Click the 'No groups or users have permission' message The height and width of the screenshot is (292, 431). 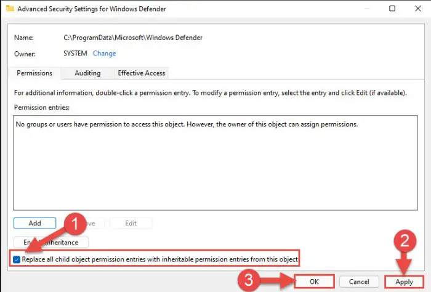click(187, 124)
